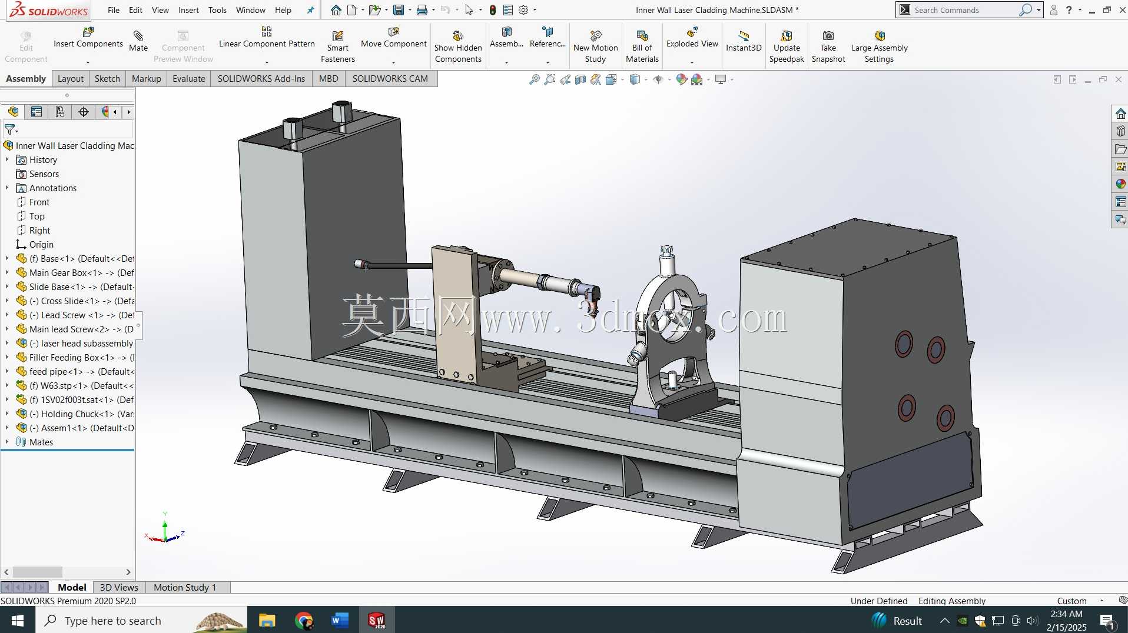
Task: Select the Holding Chuck<1> component
Action: click(x=76, y=414)
